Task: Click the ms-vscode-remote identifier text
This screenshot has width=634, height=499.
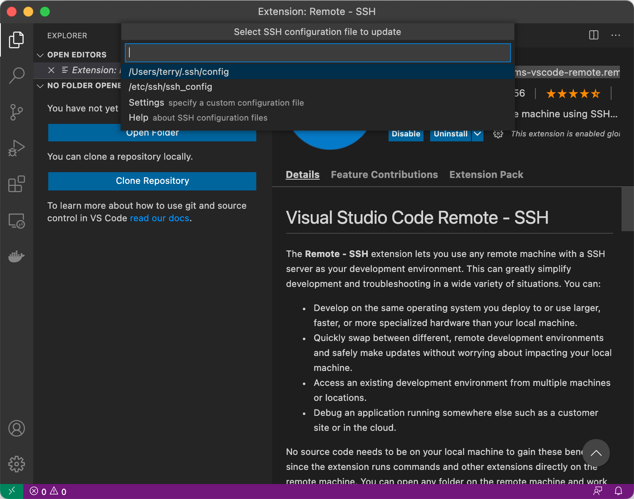Action: (567, 72)
